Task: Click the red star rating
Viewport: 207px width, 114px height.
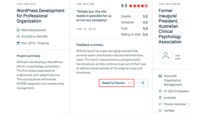Action: pyautogui.click(x=139, y=6)
